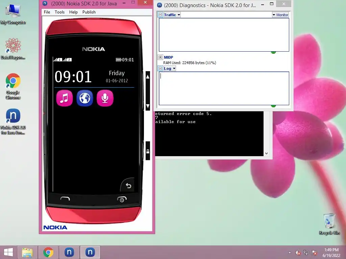Screen dimensions: 346x259
Task: Click the console window scroll down arrow
Action: point(266,153)
